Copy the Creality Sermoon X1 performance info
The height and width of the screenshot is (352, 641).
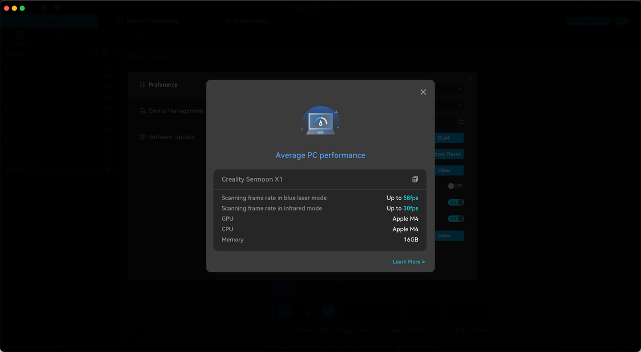[x=415, y=179]
